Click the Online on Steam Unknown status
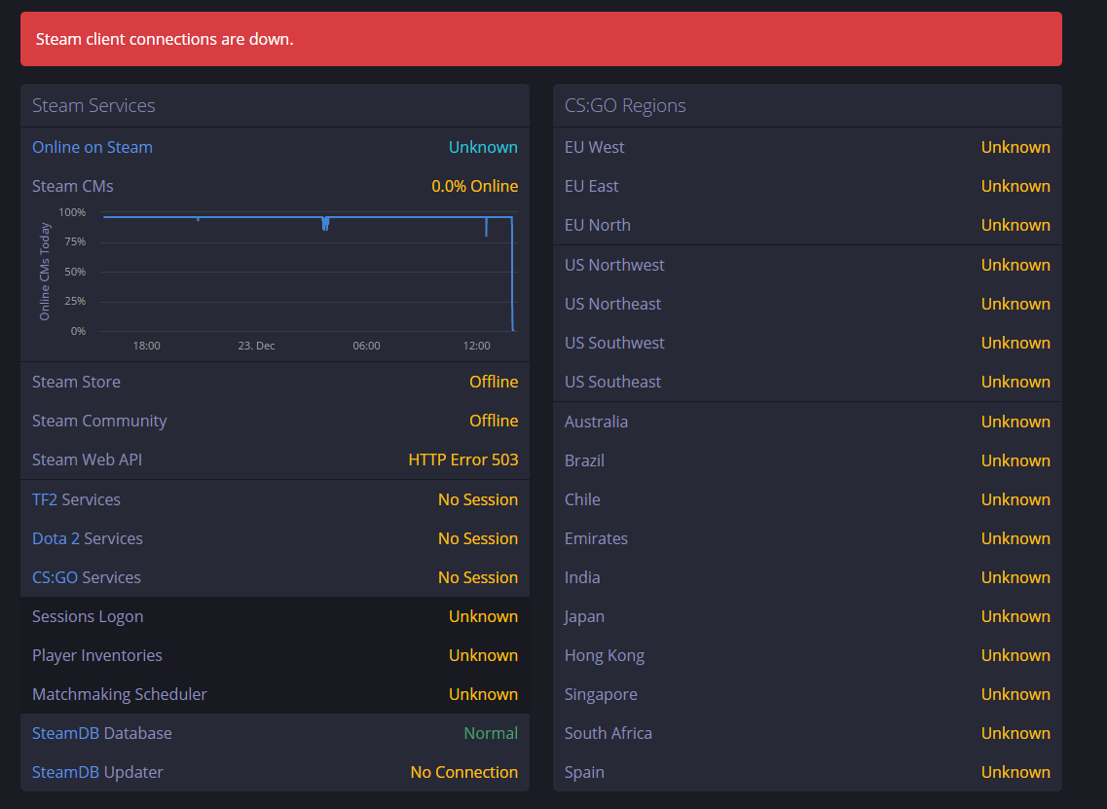The height and width of the screenshot is (809, 1107). tap(483, 147)
